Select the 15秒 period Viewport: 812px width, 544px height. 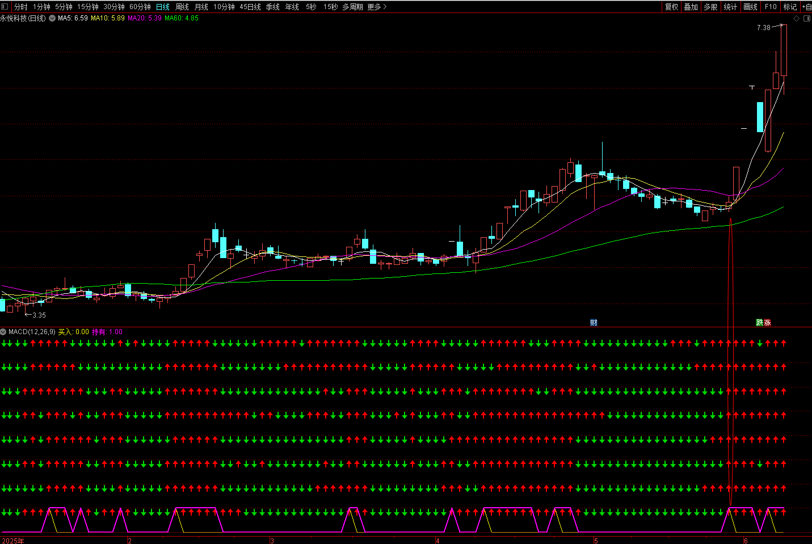point(330,7)
